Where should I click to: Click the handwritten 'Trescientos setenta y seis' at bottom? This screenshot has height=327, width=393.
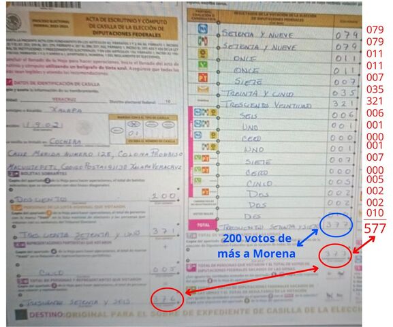click(78, 302)
